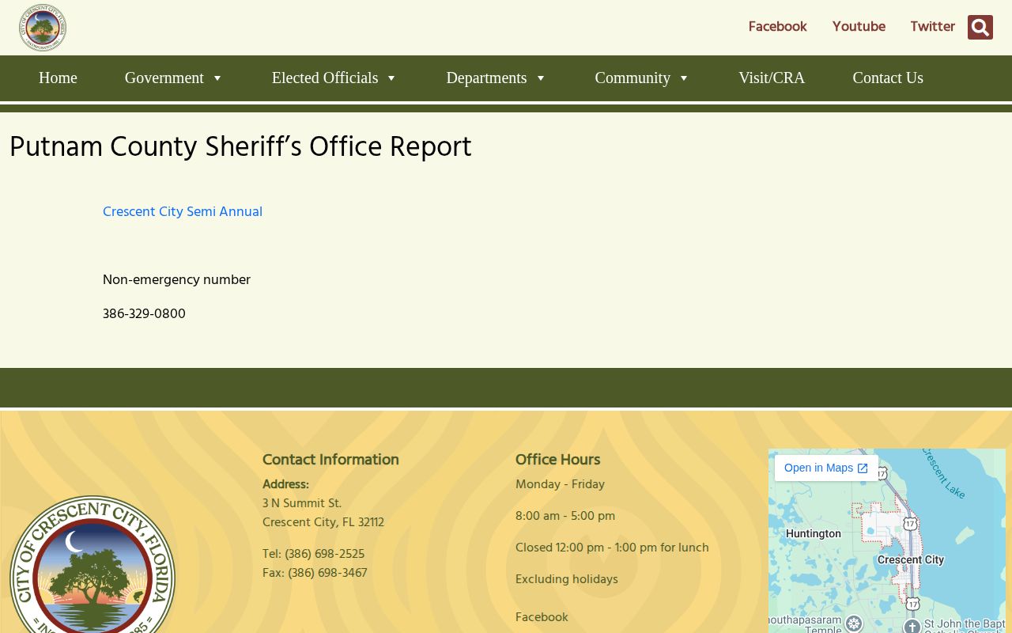Visit the Facebook link in header

[777, 27]
